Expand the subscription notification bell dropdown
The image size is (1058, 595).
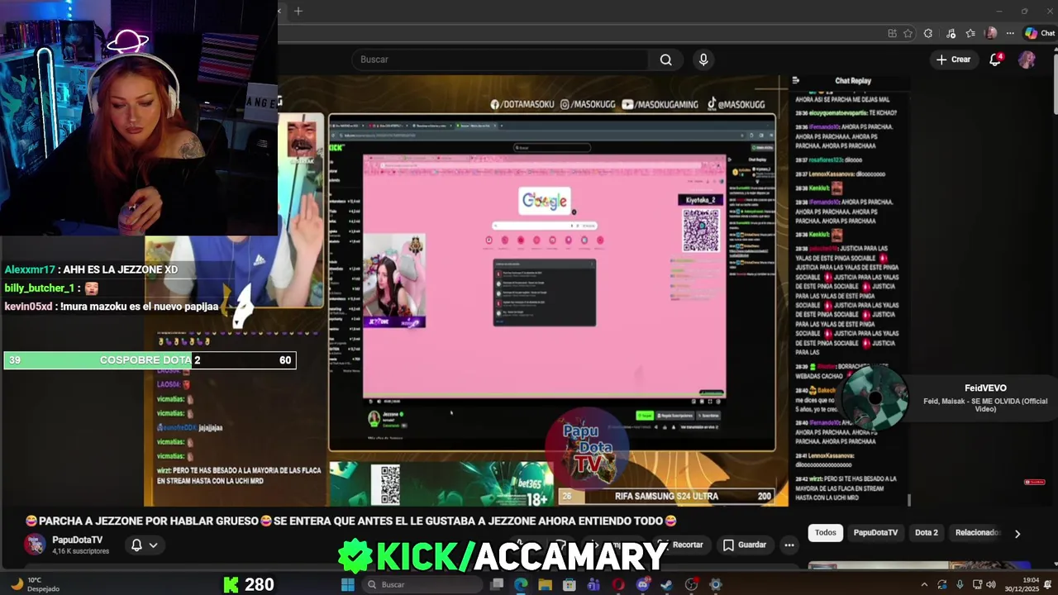144,545
